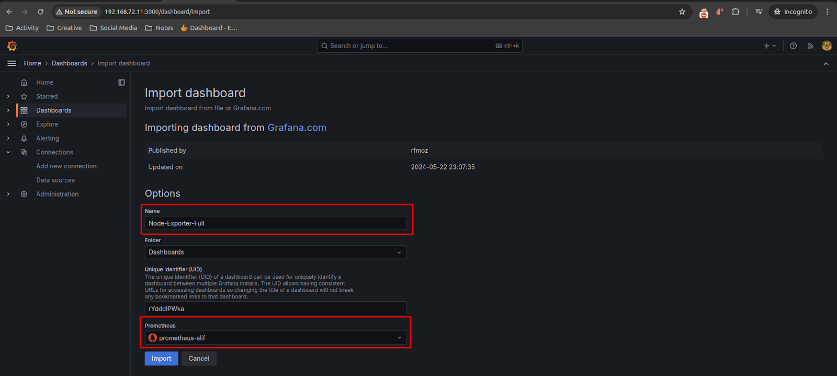Click the Explore compass icon
The width and height of the screenshot is (837, 376).
coord(24,124)
